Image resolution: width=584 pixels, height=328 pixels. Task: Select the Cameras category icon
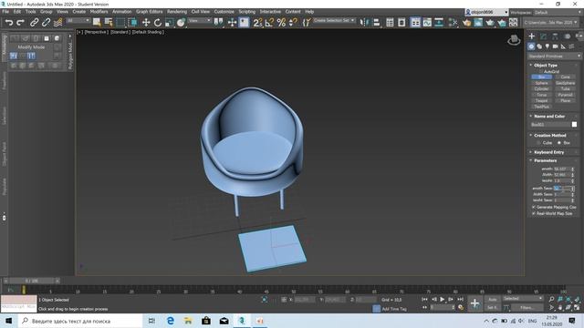(555, 46)
